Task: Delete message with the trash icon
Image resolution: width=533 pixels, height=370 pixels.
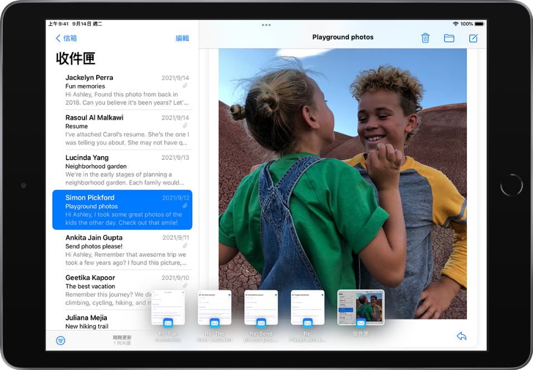Action: [425, 38]
